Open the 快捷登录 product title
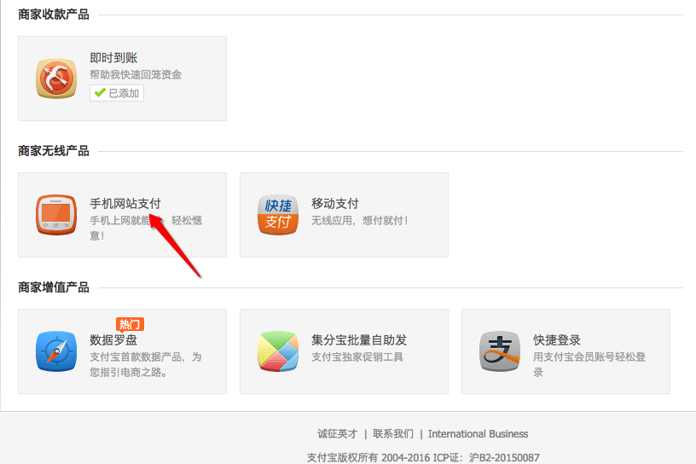This screenshot has width=696, height=464. (557, 340)
